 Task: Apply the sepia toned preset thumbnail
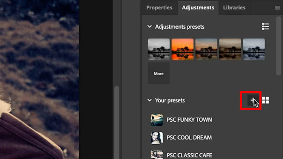tap(230, 49)
